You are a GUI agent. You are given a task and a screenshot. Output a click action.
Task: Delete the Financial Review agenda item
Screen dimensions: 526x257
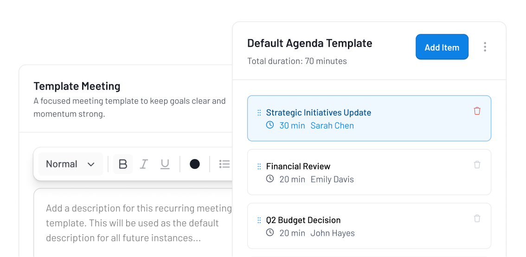click(x=477, y=165)
